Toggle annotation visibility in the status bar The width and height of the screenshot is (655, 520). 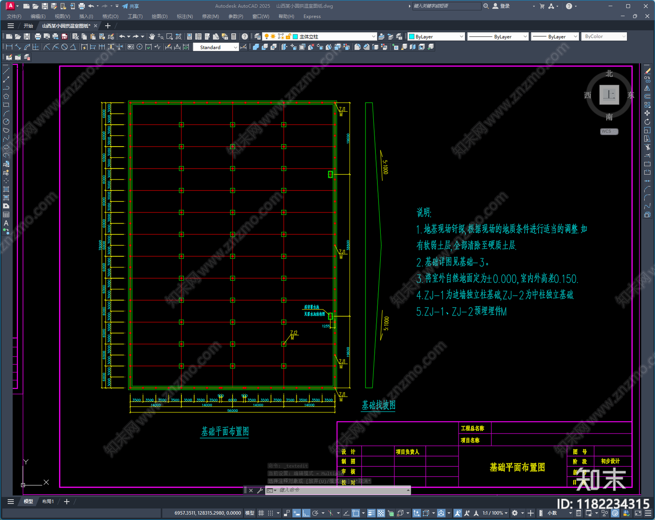[458, 513]
